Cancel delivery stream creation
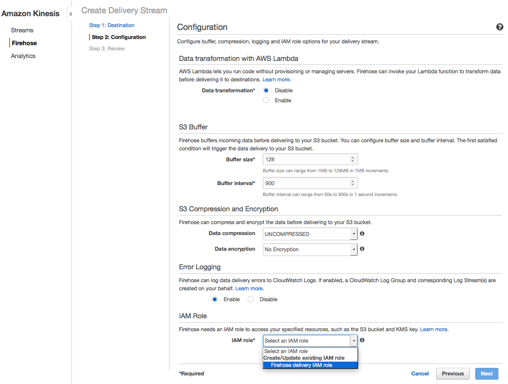Image resolution: width=508 pixels, height=384 pixels. click(x=420, y=374)
